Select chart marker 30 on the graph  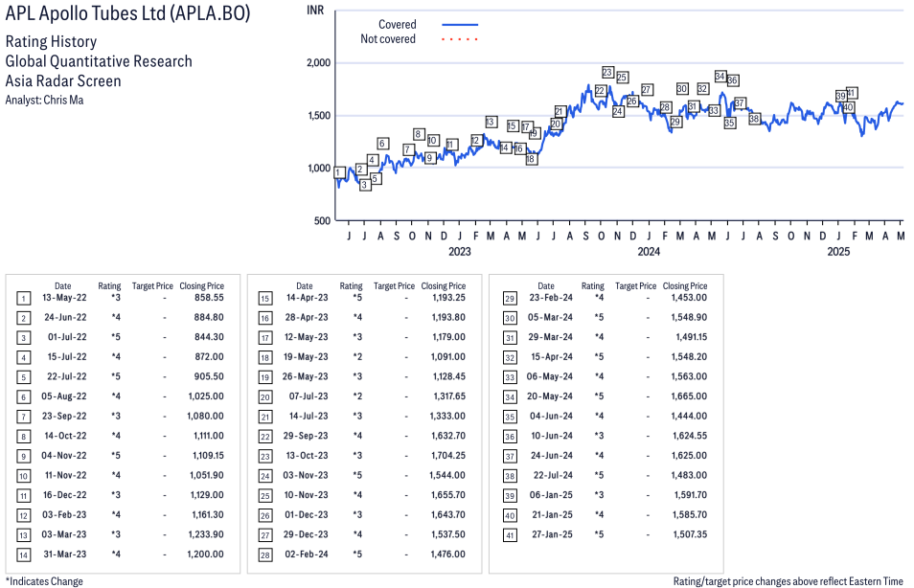(x=682, y=88)
